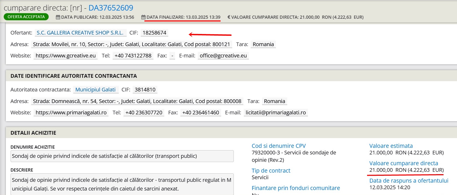Click inside the DESCRIERE text area
The width and height of the screenshot is (457, 195).
click(122, 184)
